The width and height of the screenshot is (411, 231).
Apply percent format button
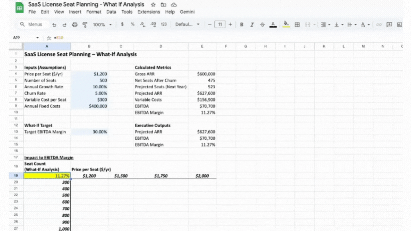[132, 24]
